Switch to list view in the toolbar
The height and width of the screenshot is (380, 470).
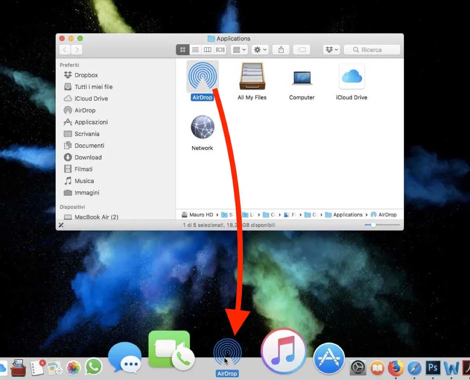coord(195,50)
